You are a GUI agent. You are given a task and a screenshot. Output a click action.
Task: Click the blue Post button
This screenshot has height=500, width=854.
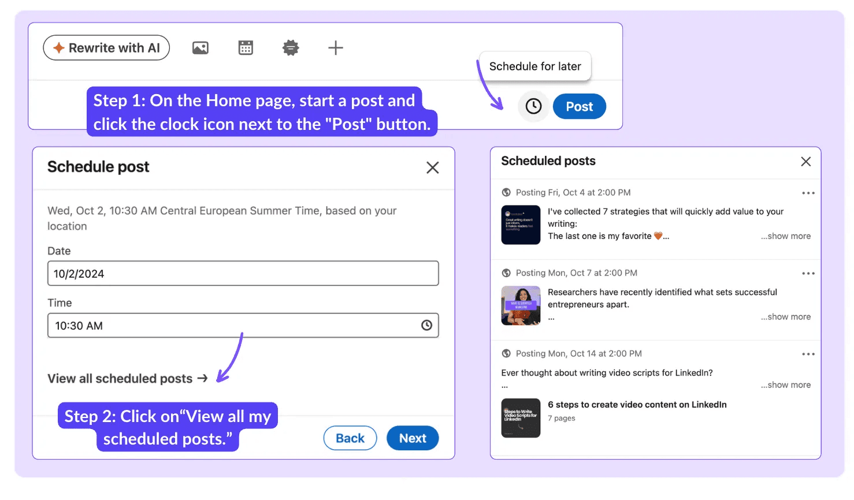[580, 106]
